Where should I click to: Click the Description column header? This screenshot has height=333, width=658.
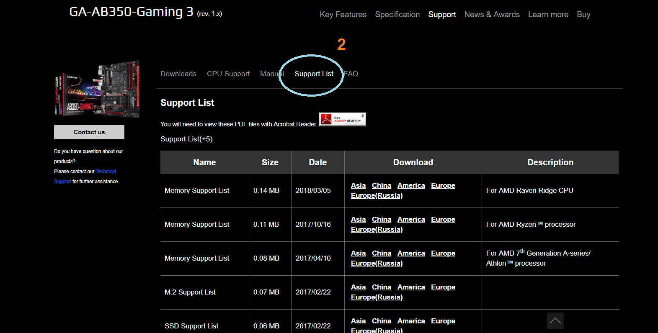tap(550, 162)
